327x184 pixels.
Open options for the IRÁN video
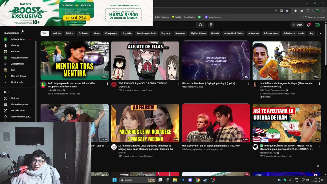319,146
